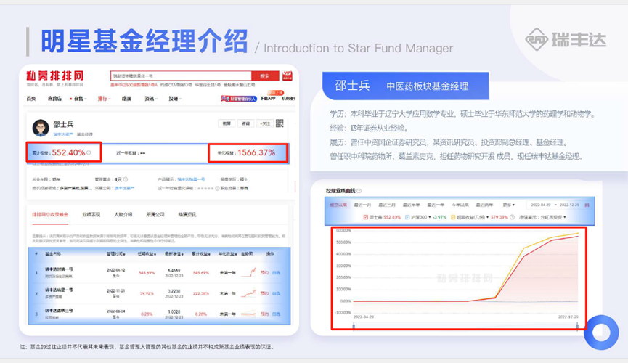Screen dimensions: 628x363
Task: Click the 2022-12-29 end date field
Action: pos(569,205)
